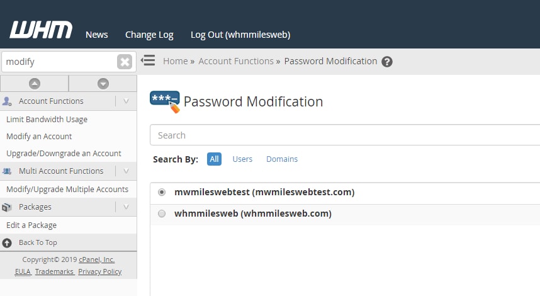Clear the modify search text
Image resolution: width=540 pixels, height=296 pixels.
125,62
